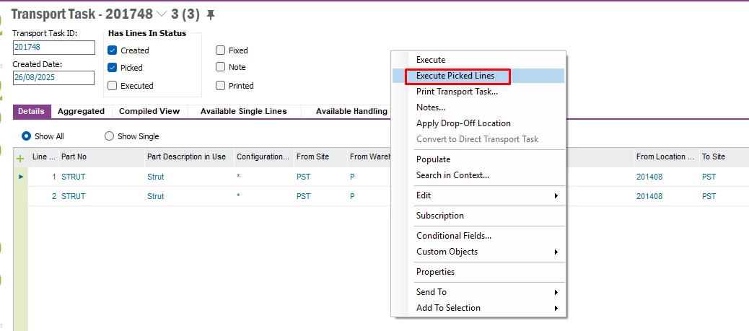
Task: Enable the Executed status checkbox
Action: point(113,85)
